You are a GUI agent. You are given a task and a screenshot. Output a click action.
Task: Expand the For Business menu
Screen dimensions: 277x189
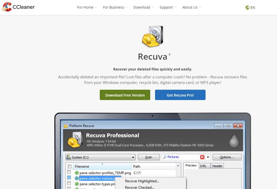pos(115,7)
